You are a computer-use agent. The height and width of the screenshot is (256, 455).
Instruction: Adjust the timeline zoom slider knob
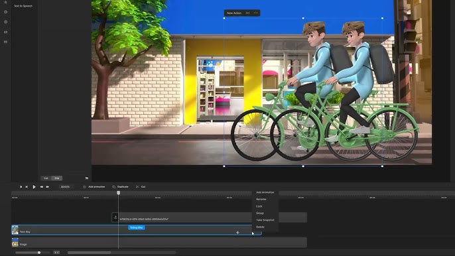39,253
